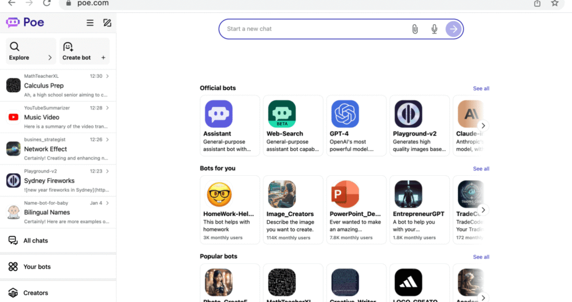572x302 pixels.
Task: Open the hamburger menu in sidebar
Action: 89,23
